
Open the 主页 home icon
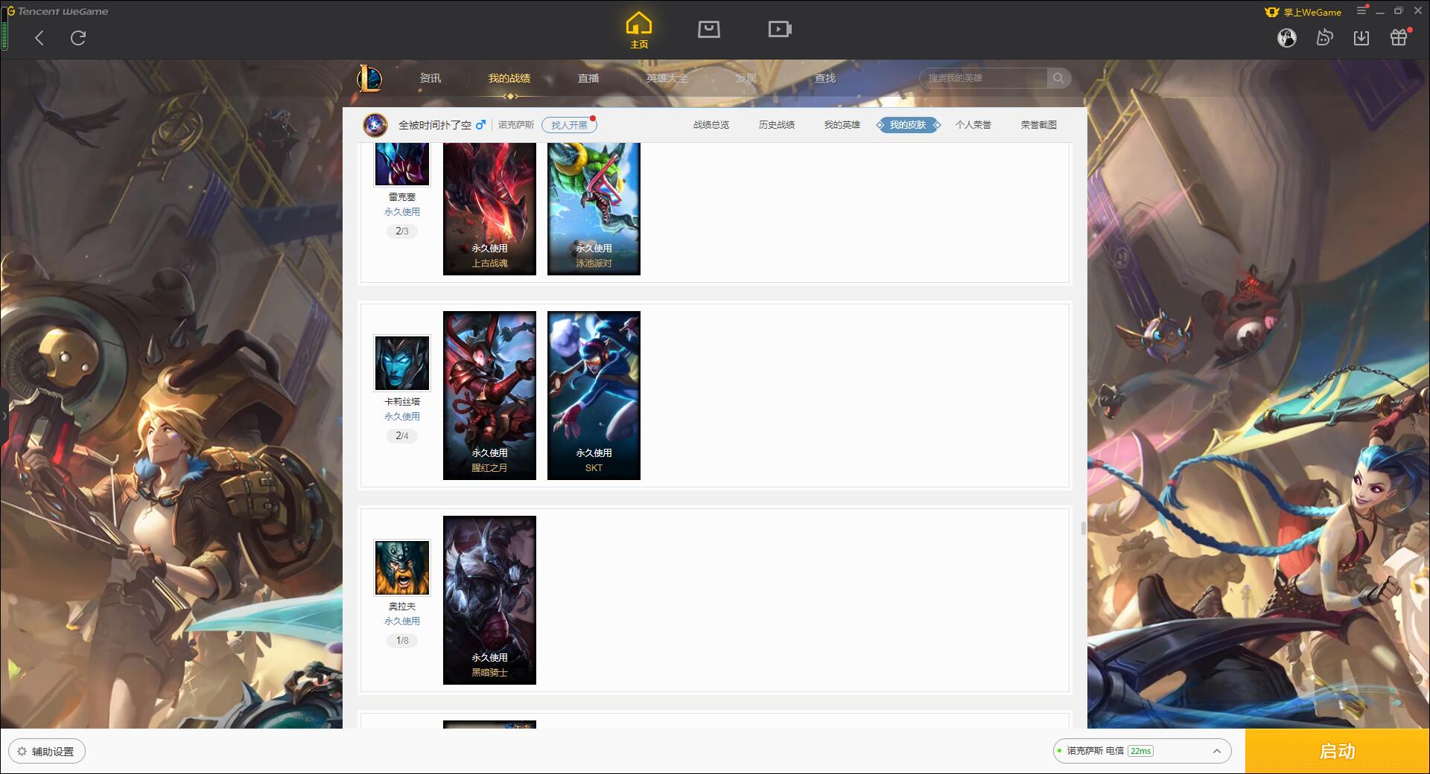tap(639, 31)
